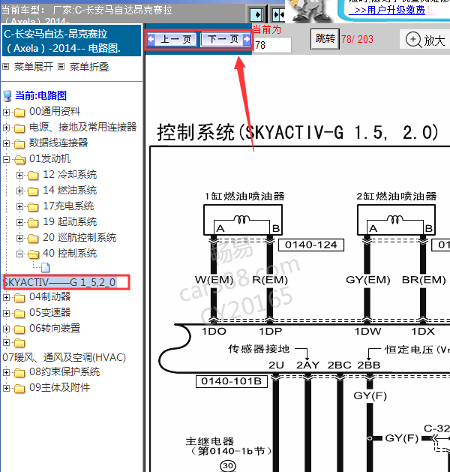Click the document page icon under 40 控制系统
This screenshot has width=450, height=472.
(x=46, y=267)
